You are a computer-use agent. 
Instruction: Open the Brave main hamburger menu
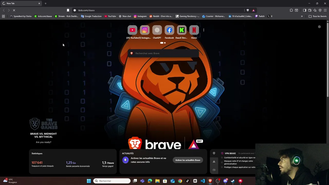[x=325, y=10]
